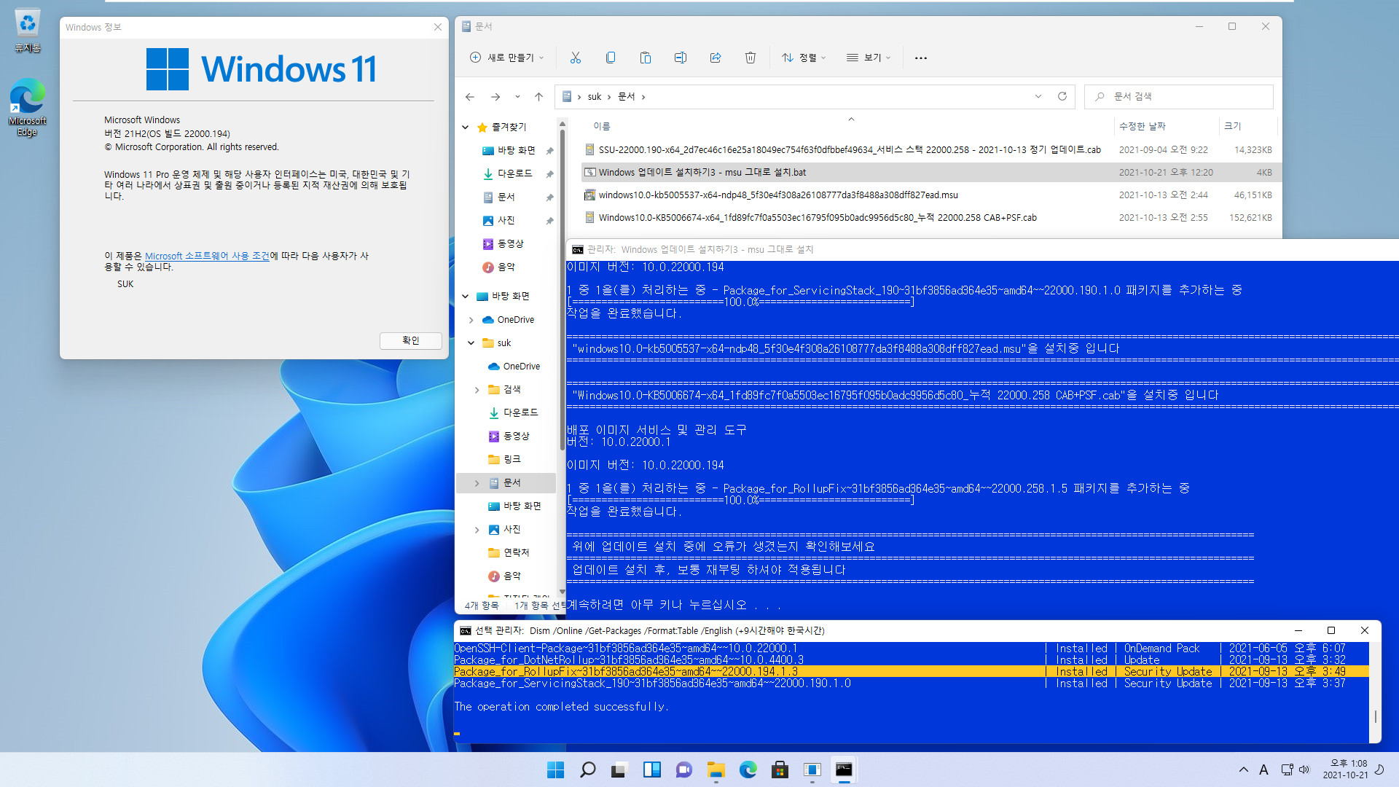This screenshot has width=1399, height=787.
Task: Select 음악 in quick access
Action: click(x=499, y=267)
